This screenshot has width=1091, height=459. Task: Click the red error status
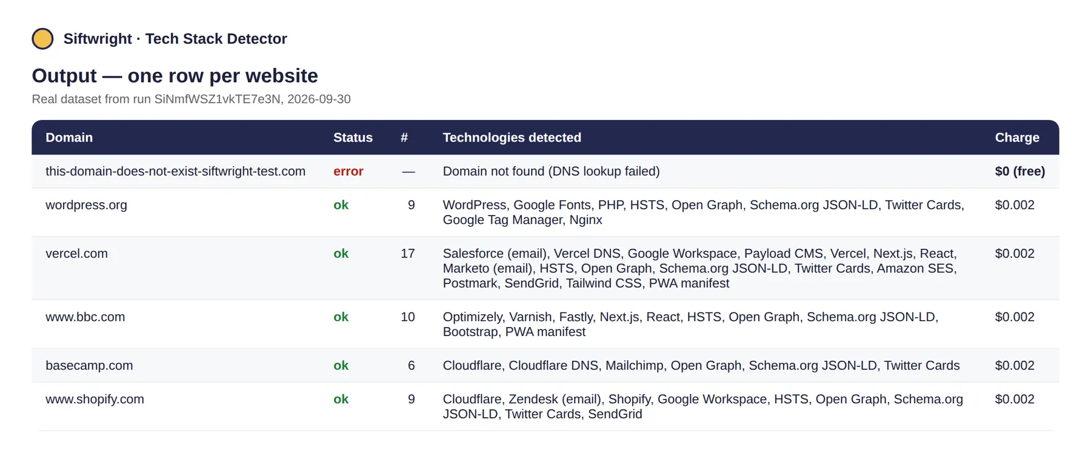(348, 171)
